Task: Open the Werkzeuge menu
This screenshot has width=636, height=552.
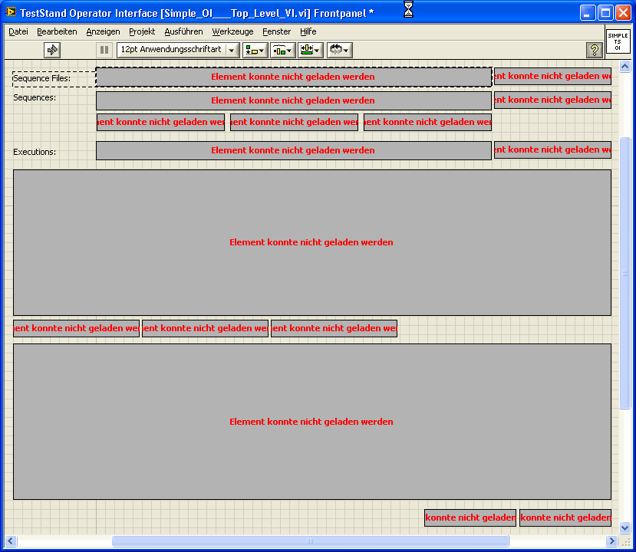Action: pyautogui.click(x=232, y=31)
